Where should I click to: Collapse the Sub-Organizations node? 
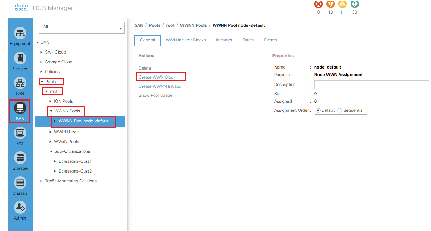pos(51,152)
